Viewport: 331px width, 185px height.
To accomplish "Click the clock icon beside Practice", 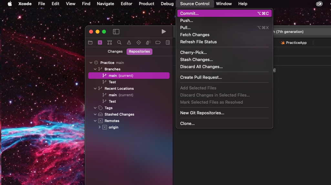I will click(x=96, y=62).
